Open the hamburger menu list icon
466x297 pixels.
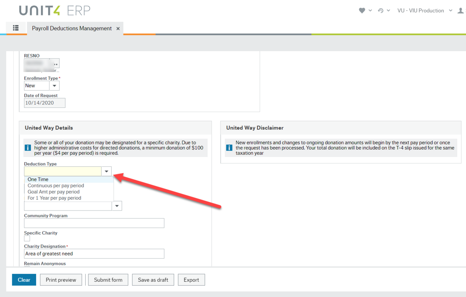[x=16, y=28]
